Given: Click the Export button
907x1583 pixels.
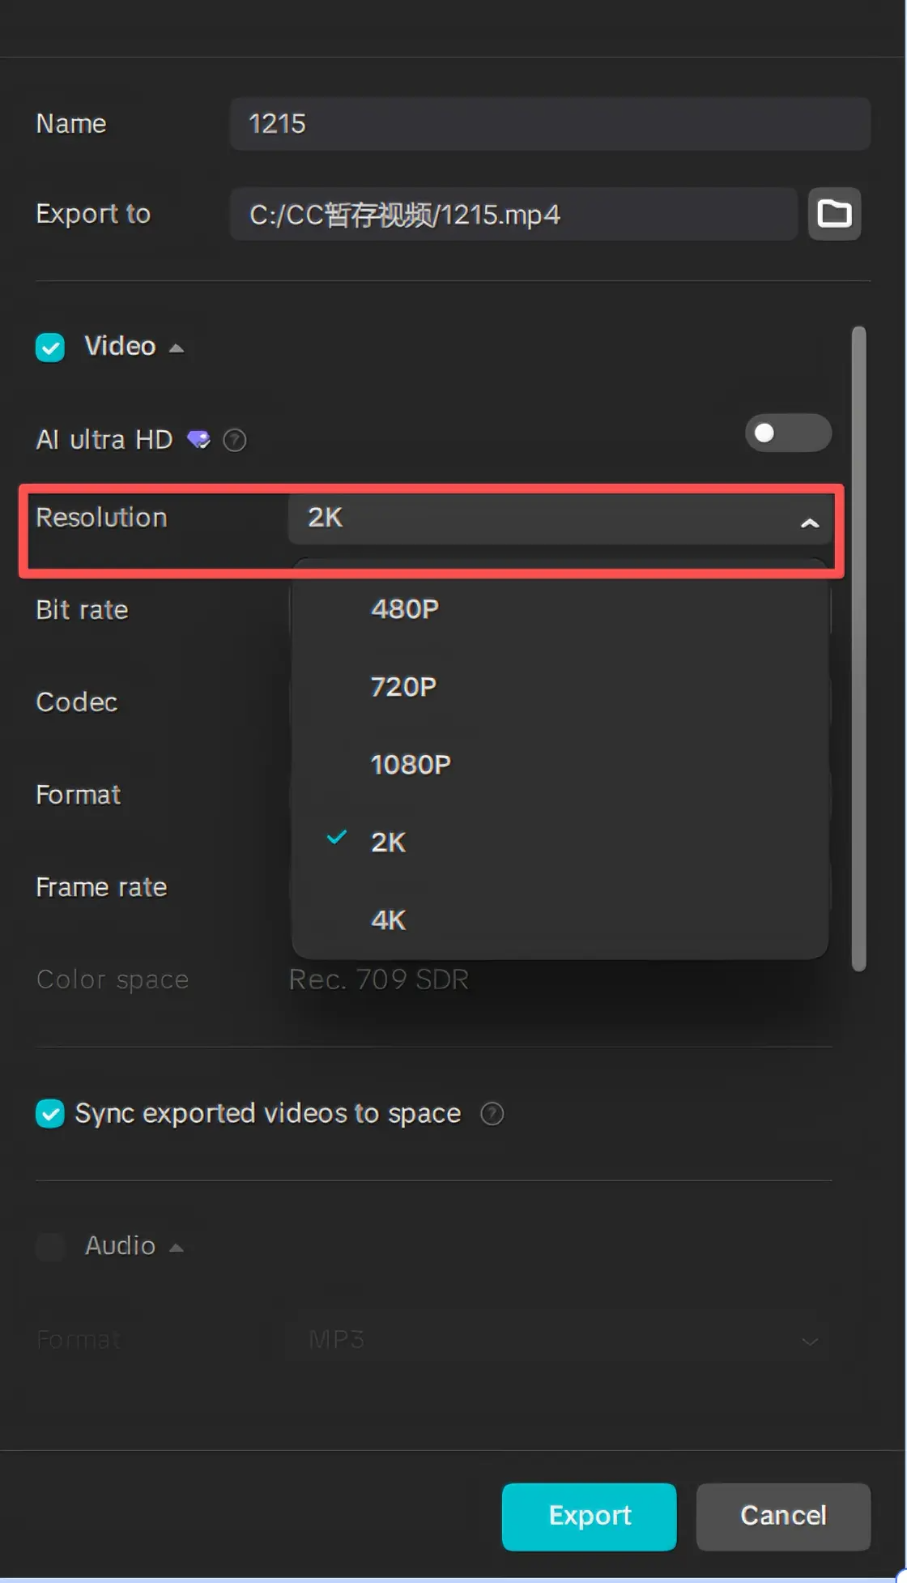Looking at the screenshot, I should [x=589, y=1516].
